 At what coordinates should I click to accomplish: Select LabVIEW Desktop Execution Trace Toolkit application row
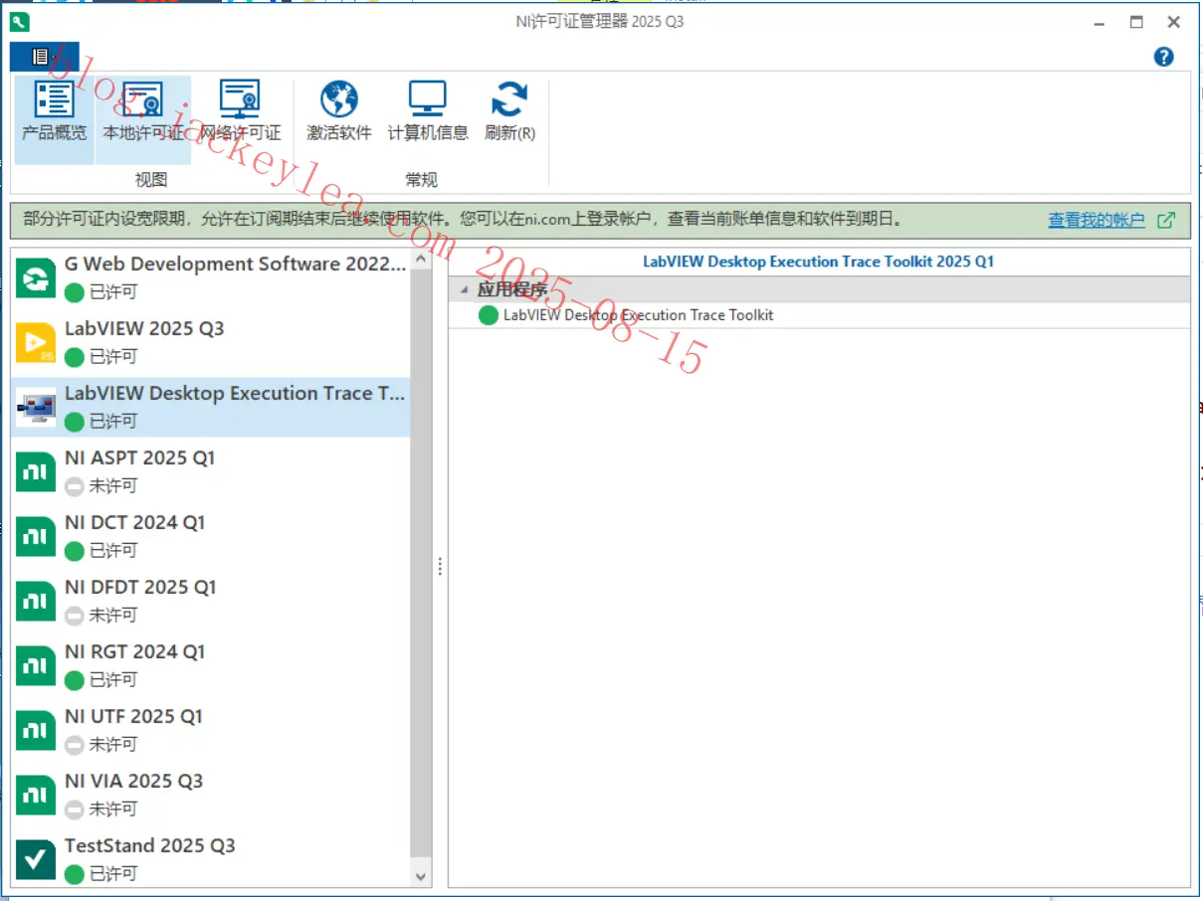[x=819, y=315]
